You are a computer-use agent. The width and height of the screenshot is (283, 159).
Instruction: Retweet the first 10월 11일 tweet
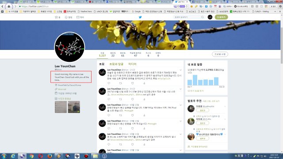(121, 144)
